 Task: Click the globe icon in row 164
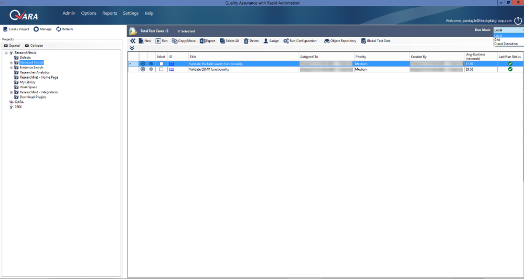tap(151, 63)
